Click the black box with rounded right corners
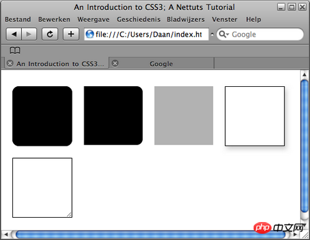310x240 pixels. point(113,115)
